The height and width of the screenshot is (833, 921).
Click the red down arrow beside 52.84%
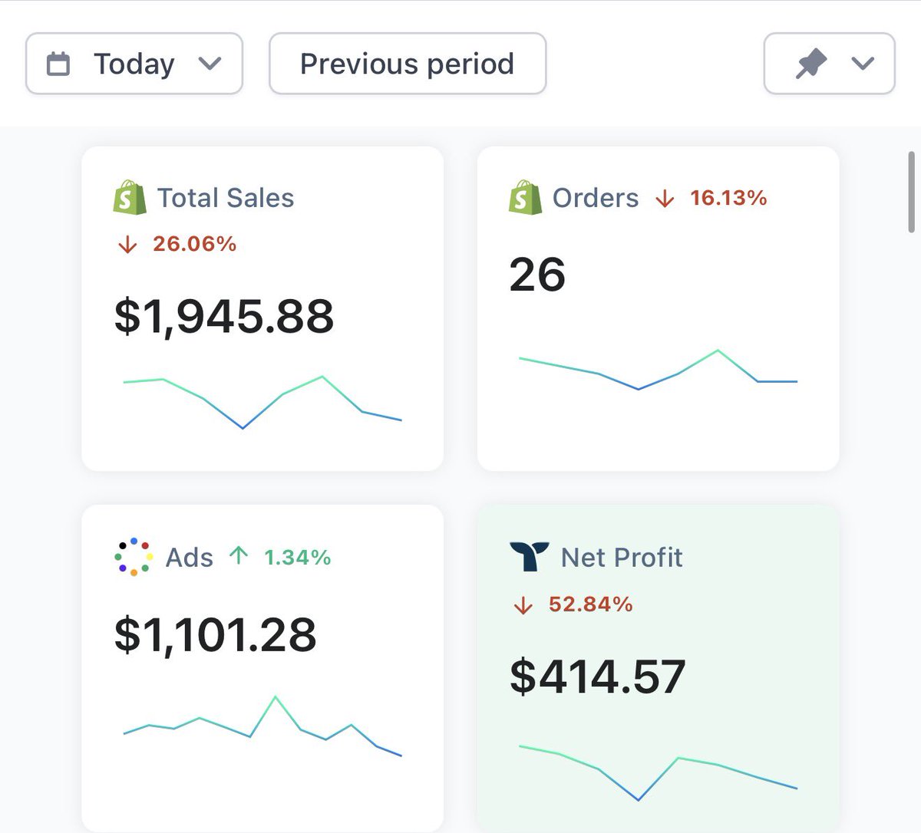tap(523, 605)
